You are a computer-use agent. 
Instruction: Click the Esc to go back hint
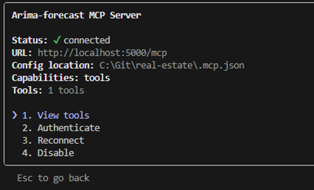click(53, 178)
